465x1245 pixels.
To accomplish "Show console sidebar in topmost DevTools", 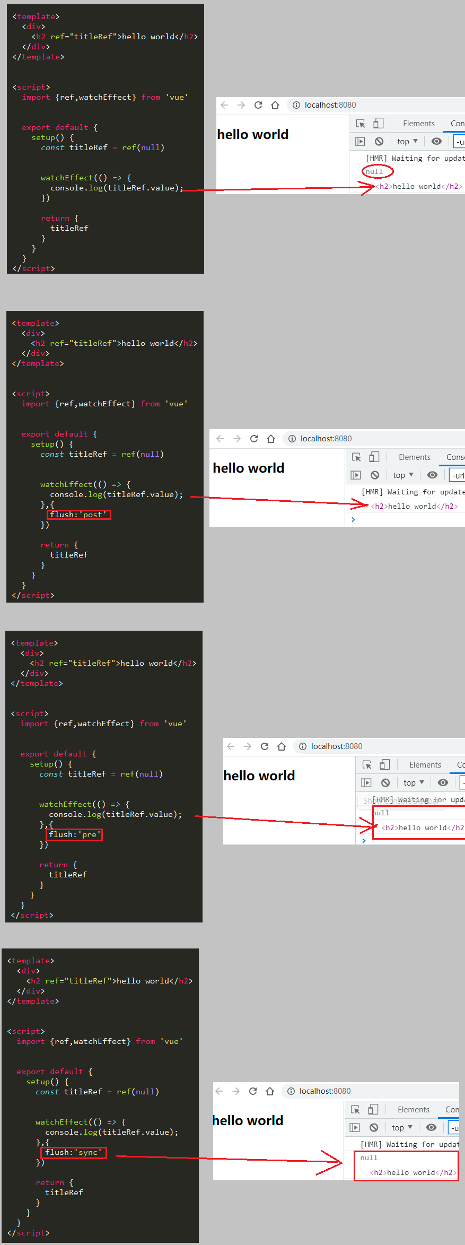I will (x=360, y=142).
